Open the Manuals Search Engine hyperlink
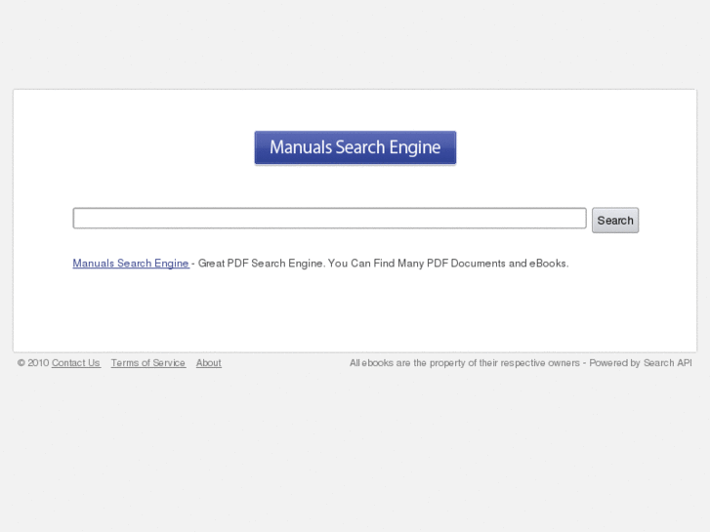The image size is (710, 532). tap(131, 263)
